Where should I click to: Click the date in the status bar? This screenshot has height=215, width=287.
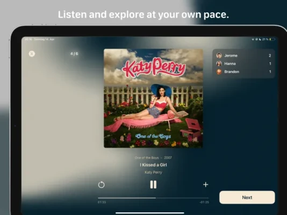44,39
